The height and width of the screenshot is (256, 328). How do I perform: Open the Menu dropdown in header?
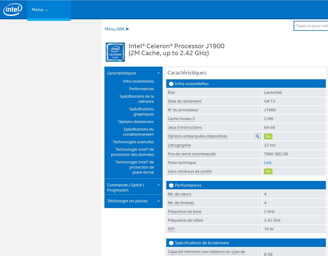point(40,10)
